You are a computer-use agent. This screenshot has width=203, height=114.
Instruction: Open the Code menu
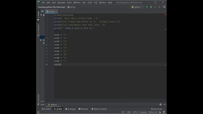point(69,3)
